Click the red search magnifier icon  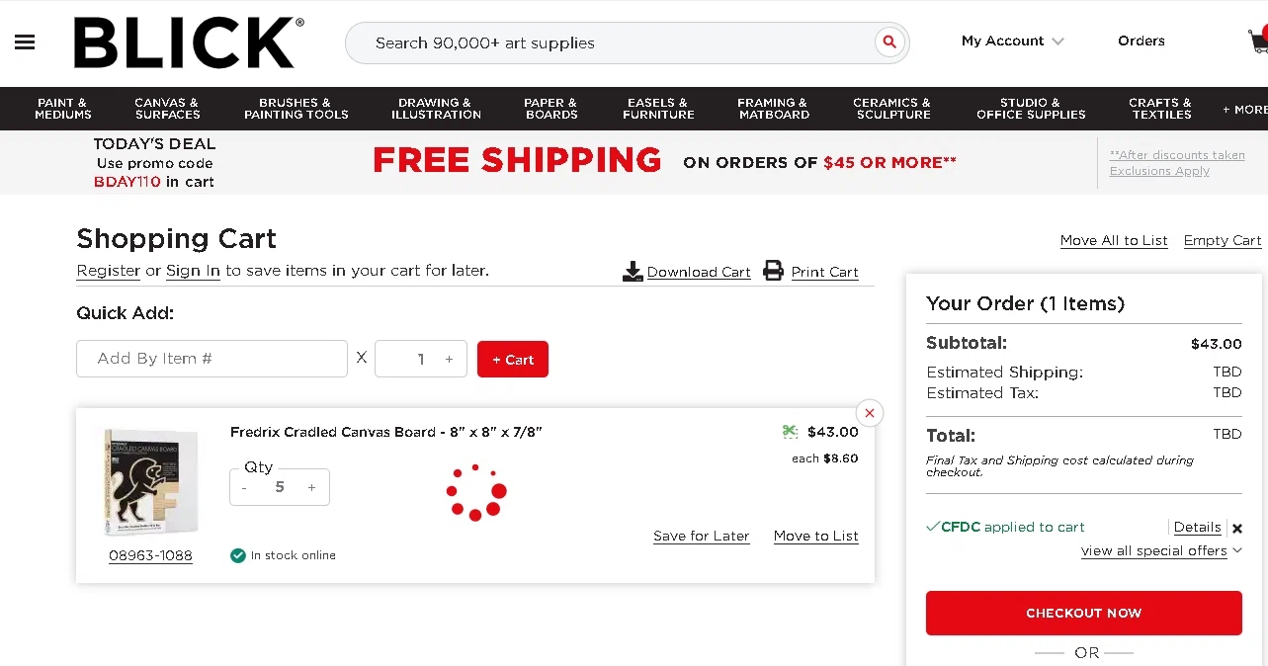tap(889, 42)
